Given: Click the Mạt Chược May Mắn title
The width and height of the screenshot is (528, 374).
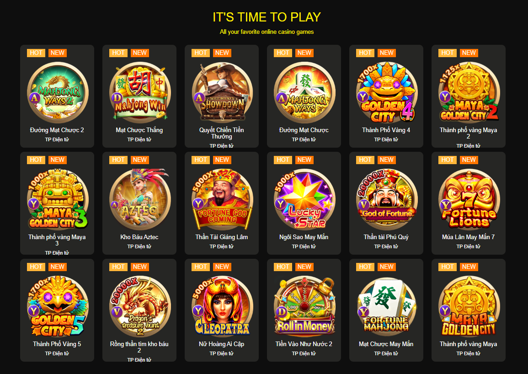Looking at the screenshot, I should pos(386,344).
